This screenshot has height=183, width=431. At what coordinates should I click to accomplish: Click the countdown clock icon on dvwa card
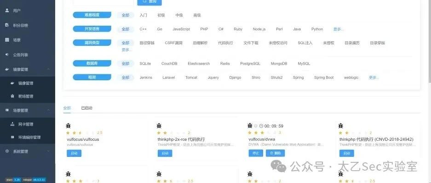tap(261, 126)
